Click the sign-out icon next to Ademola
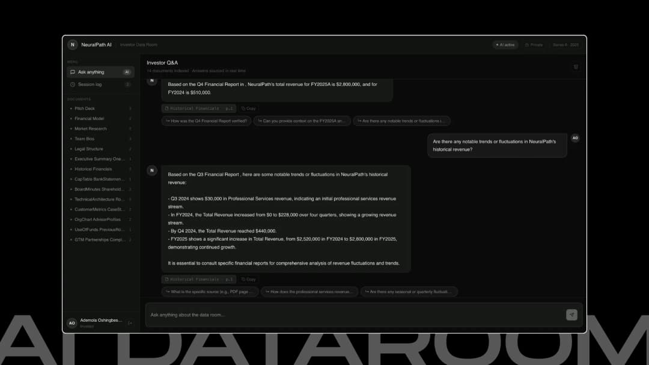 (x=130, y=323)
